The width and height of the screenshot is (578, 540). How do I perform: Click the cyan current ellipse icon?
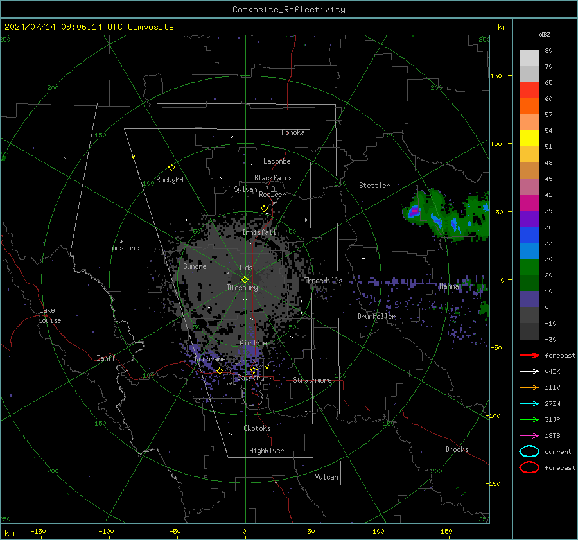coord(529,451)
